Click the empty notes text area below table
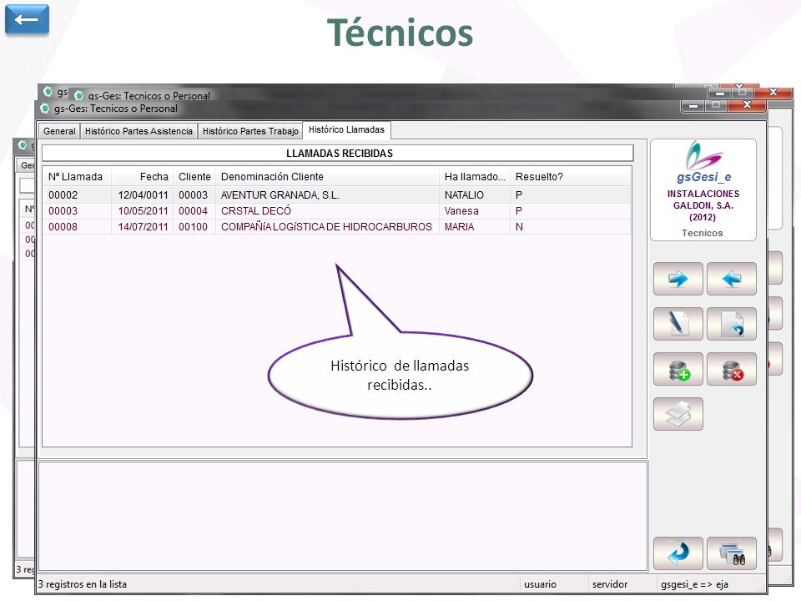This screenshot has width=801, height=601. pos(343,516)
